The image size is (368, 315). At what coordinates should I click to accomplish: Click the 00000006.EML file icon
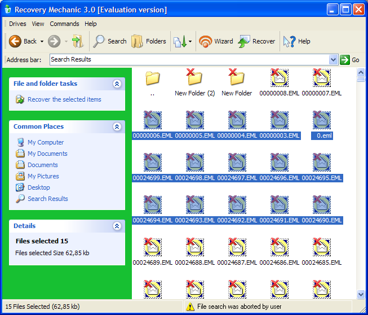tap(153, 120)
